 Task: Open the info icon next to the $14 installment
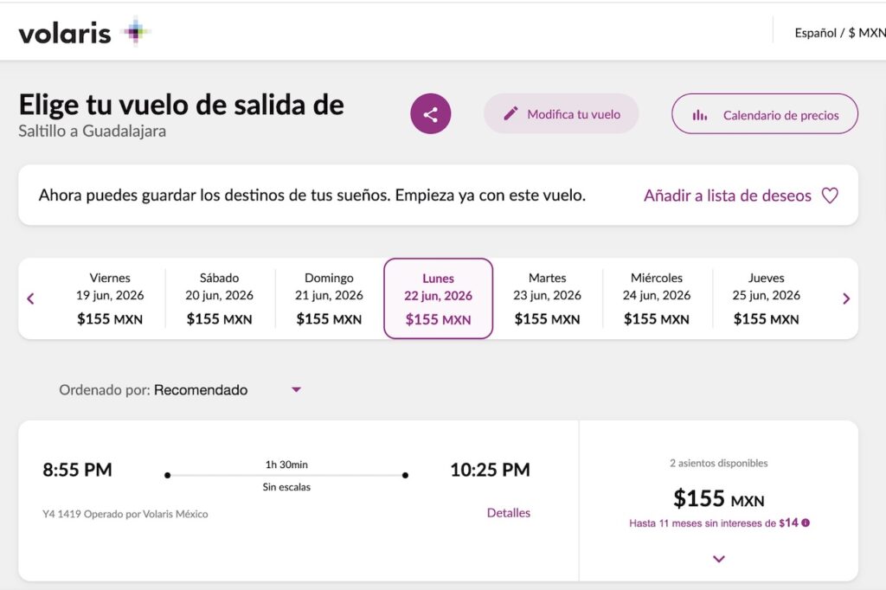click(x=807, y=523)
